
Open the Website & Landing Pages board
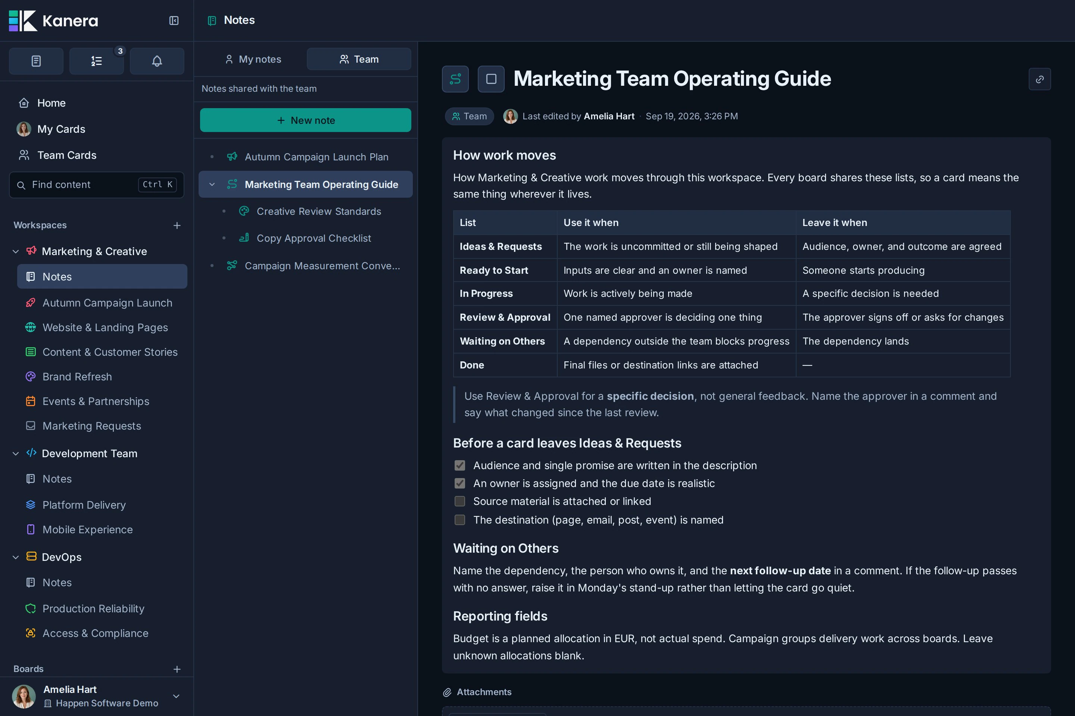(x=102, y=327)
